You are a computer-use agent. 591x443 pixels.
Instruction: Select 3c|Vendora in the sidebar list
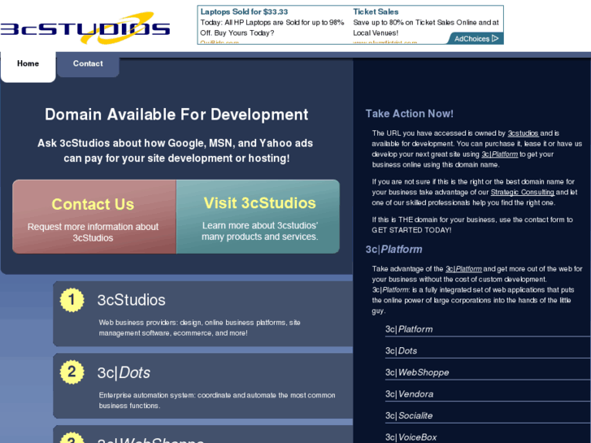click(x=410, y=394)
